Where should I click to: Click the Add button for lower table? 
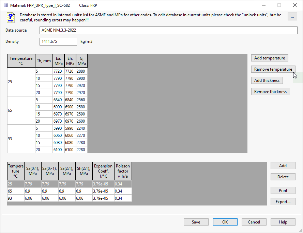283,166
